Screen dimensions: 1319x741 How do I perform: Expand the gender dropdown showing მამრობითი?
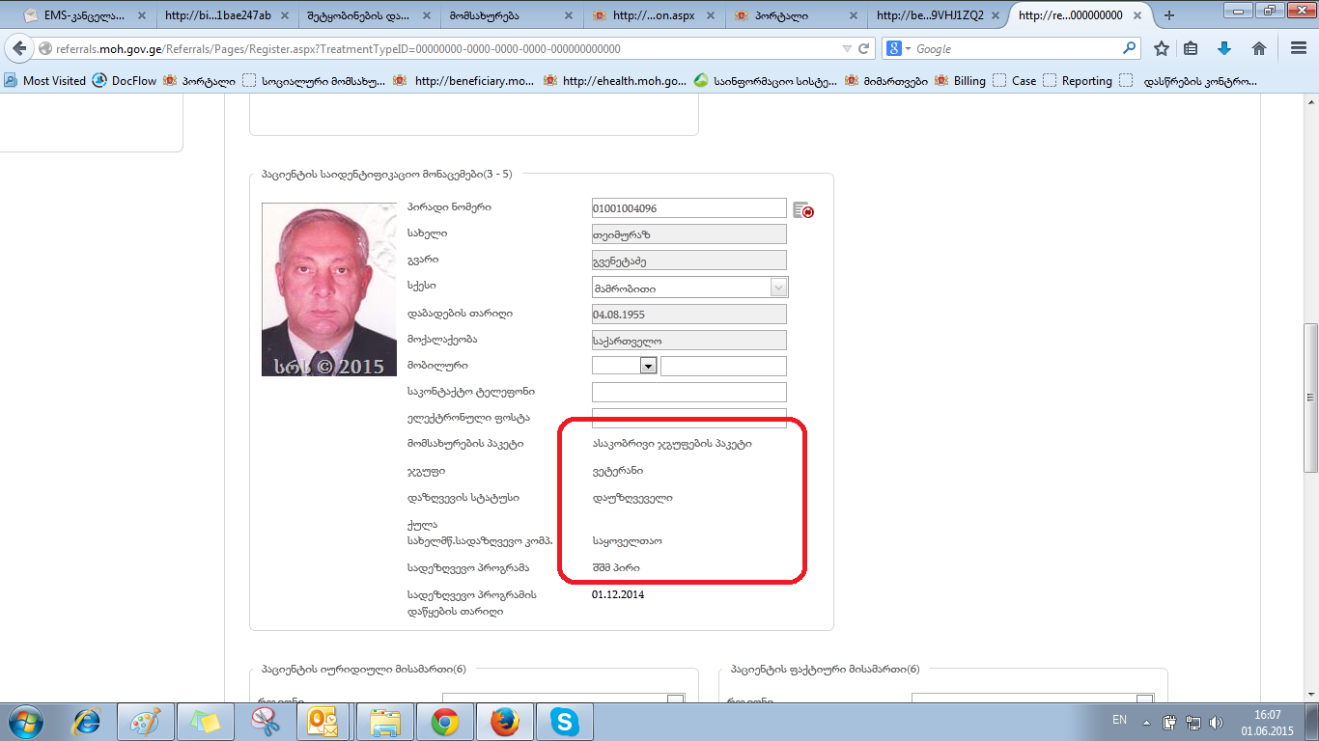778,287
